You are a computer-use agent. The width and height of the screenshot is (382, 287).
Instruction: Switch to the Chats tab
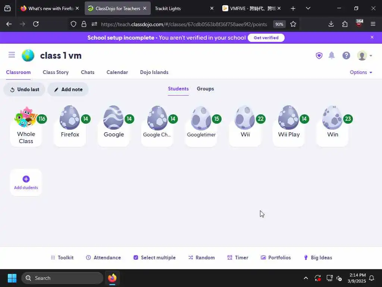pyautogui.click(x=87, y=72)
